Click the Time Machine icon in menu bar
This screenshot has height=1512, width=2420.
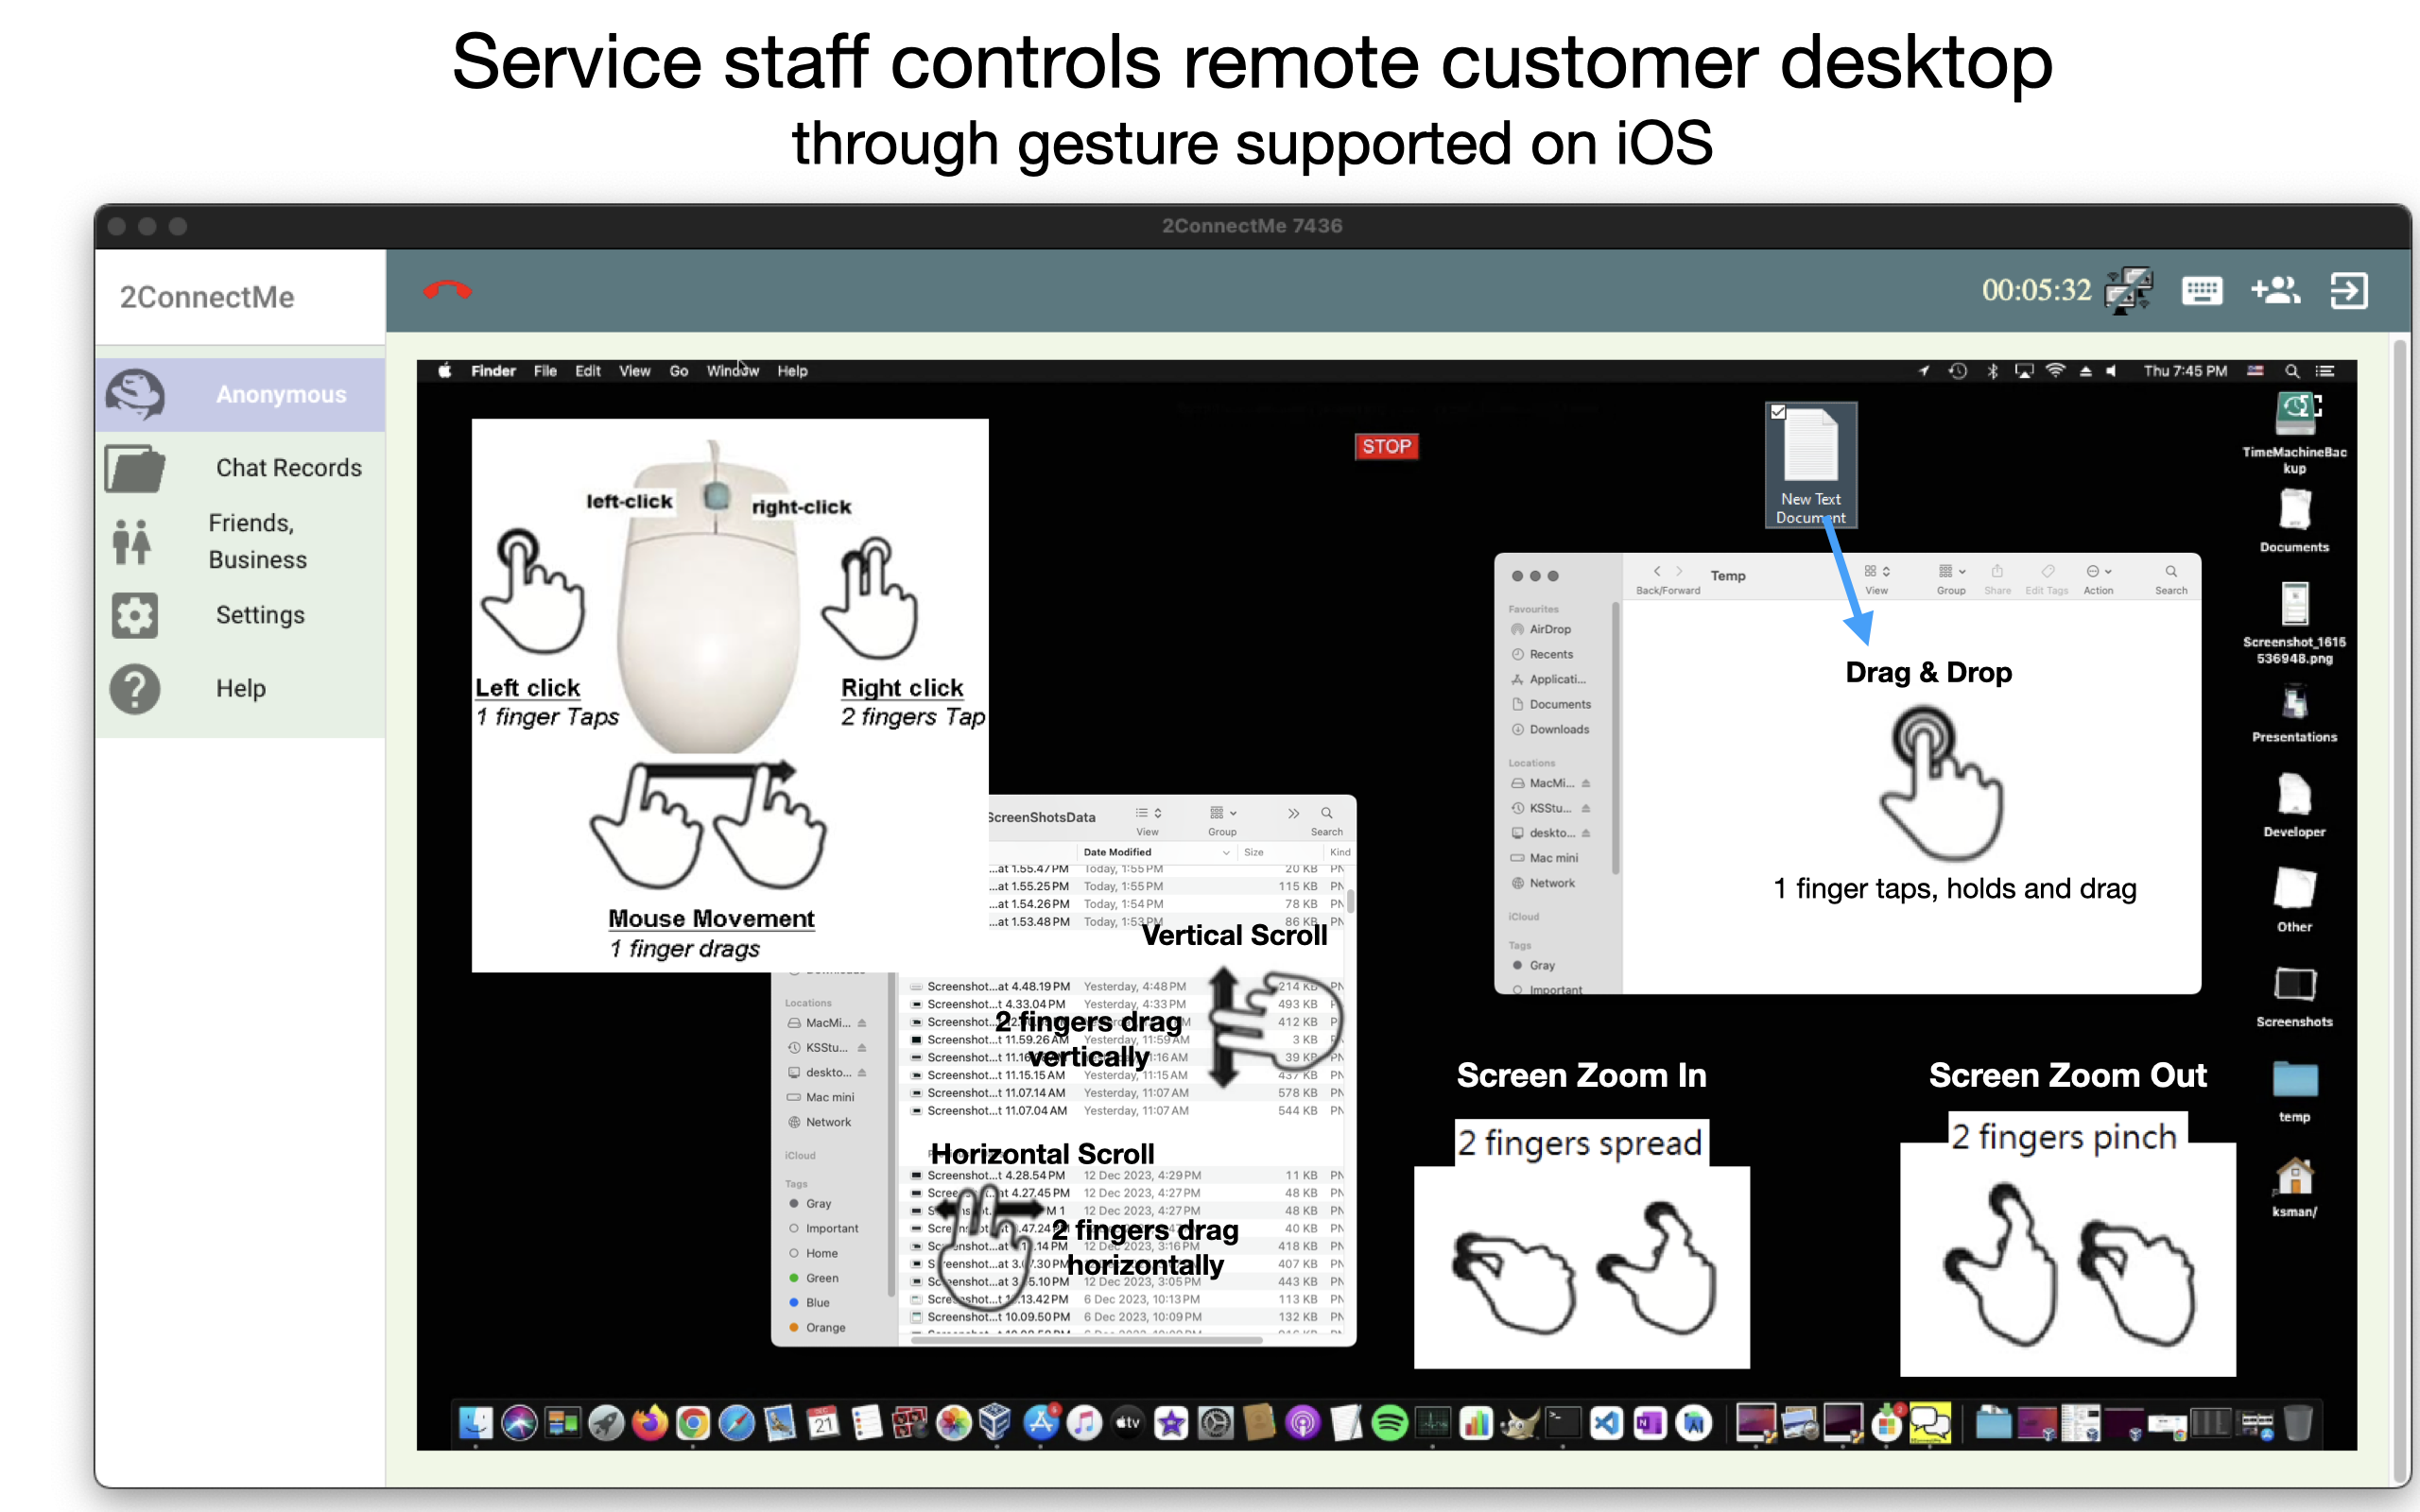pos(1958,371)
